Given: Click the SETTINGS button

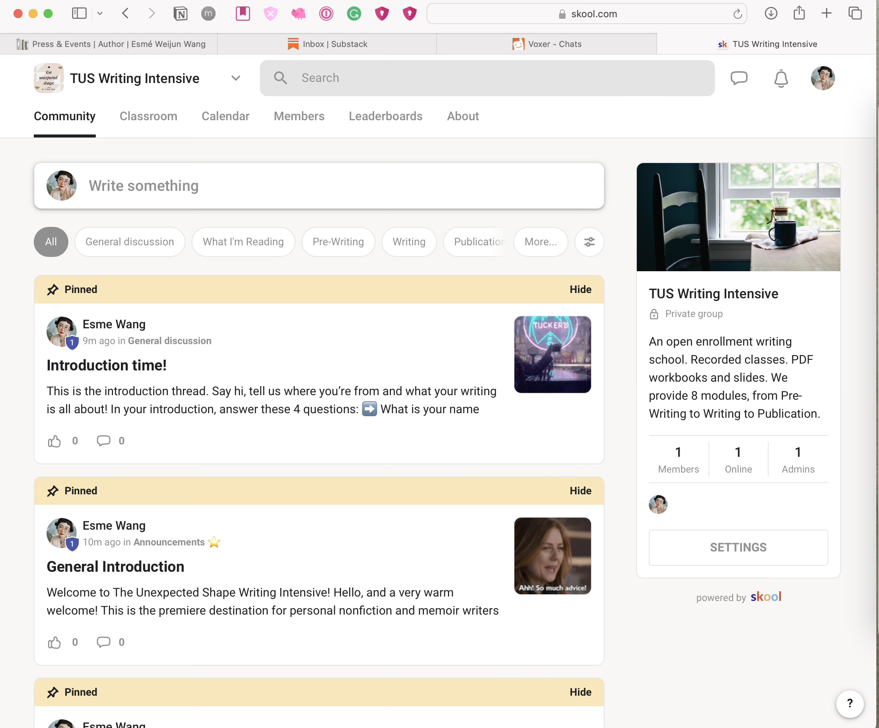Looking at the screenshot, I should [x=738, y=547].
